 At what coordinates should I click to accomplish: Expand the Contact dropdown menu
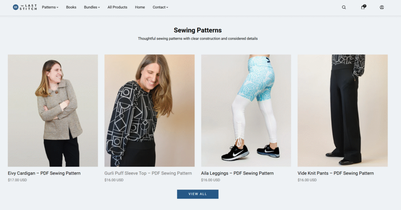tap(160, 7)
